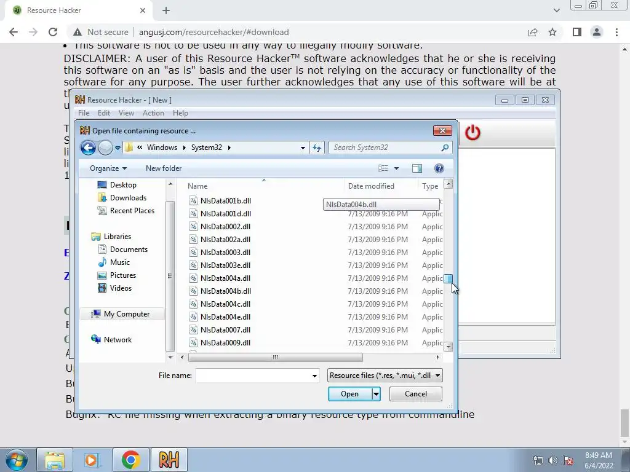Select Network in the navigation pane
This screenshot has width=630, height=472.
click(112, 339)
